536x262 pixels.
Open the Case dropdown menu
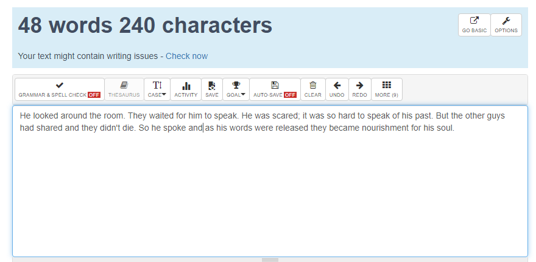(x=157, y=89)
